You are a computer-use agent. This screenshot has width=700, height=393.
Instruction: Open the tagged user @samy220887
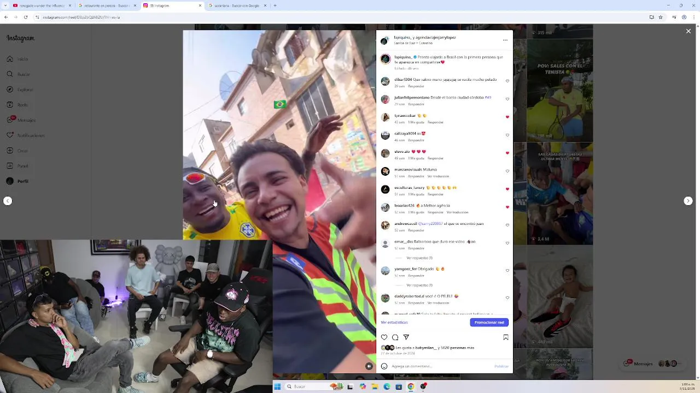click(430, 224)
